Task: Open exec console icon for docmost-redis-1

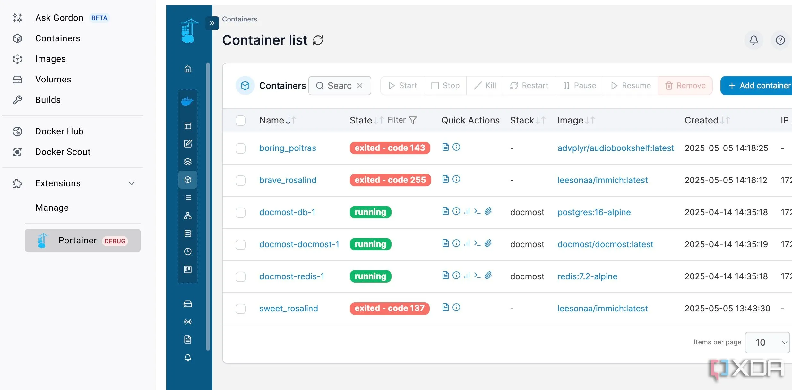Action: click(478, 275)
